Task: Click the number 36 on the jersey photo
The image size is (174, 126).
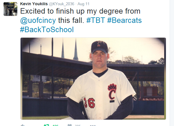Action: point(89,103)
